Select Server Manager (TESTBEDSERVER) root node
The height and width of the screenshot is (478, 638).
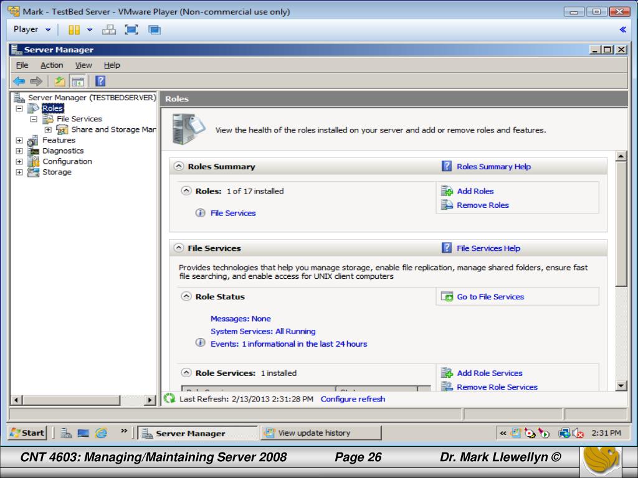pyautogui.click(x=92, y=98)
